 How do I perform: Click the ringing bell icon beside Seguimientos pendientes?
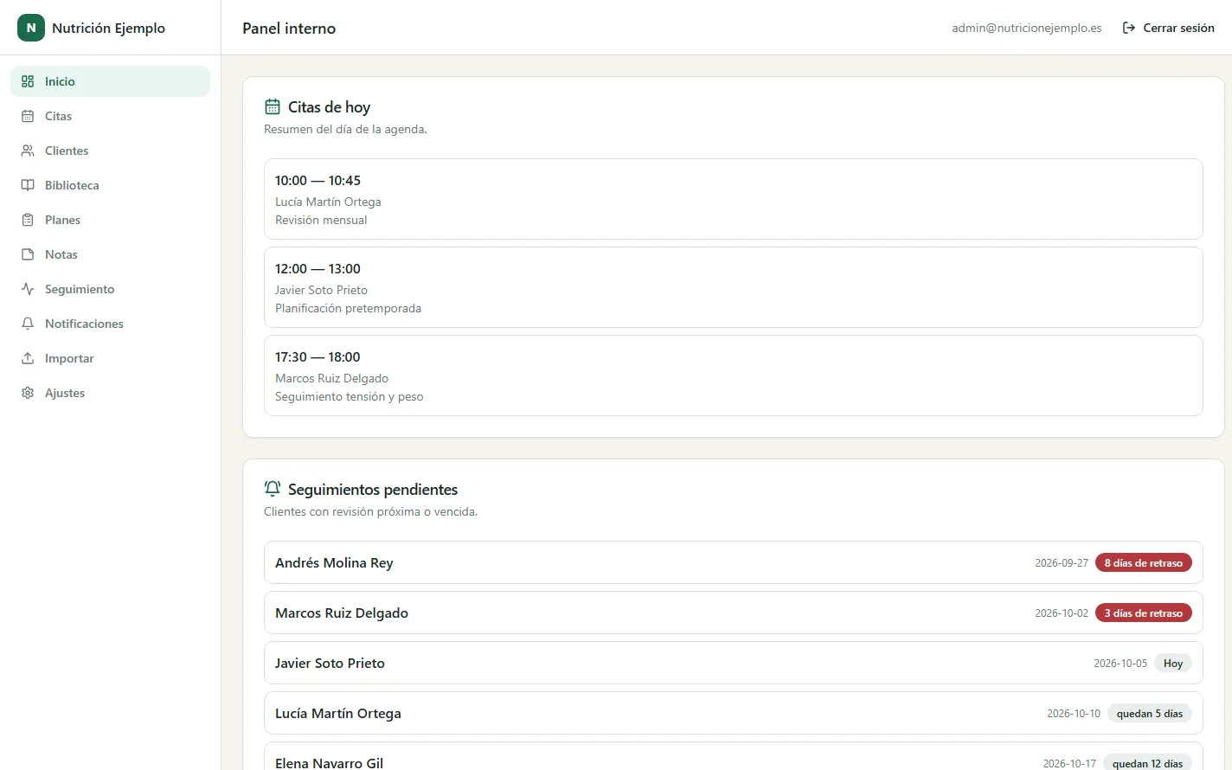(273, 489)
